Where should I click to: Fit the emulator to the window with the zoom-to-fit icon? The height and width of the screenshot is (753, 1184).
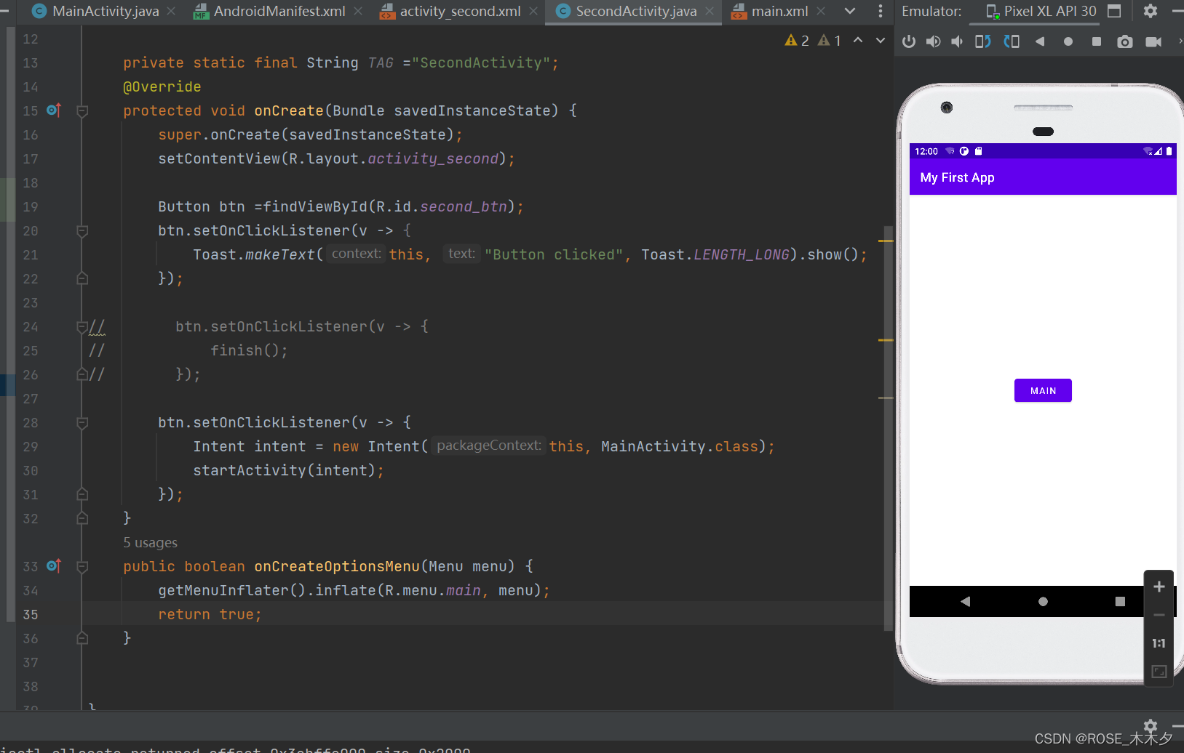coord(1159,672)
